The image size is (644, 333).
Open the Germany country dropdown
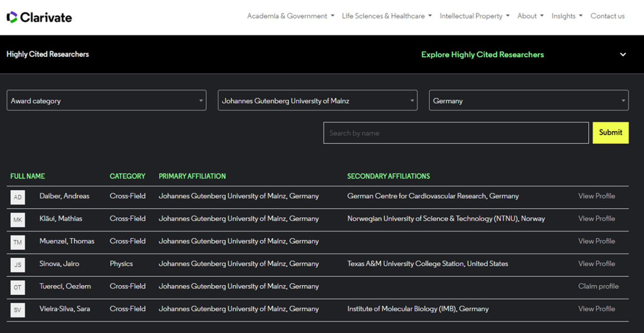click(529, 100)
